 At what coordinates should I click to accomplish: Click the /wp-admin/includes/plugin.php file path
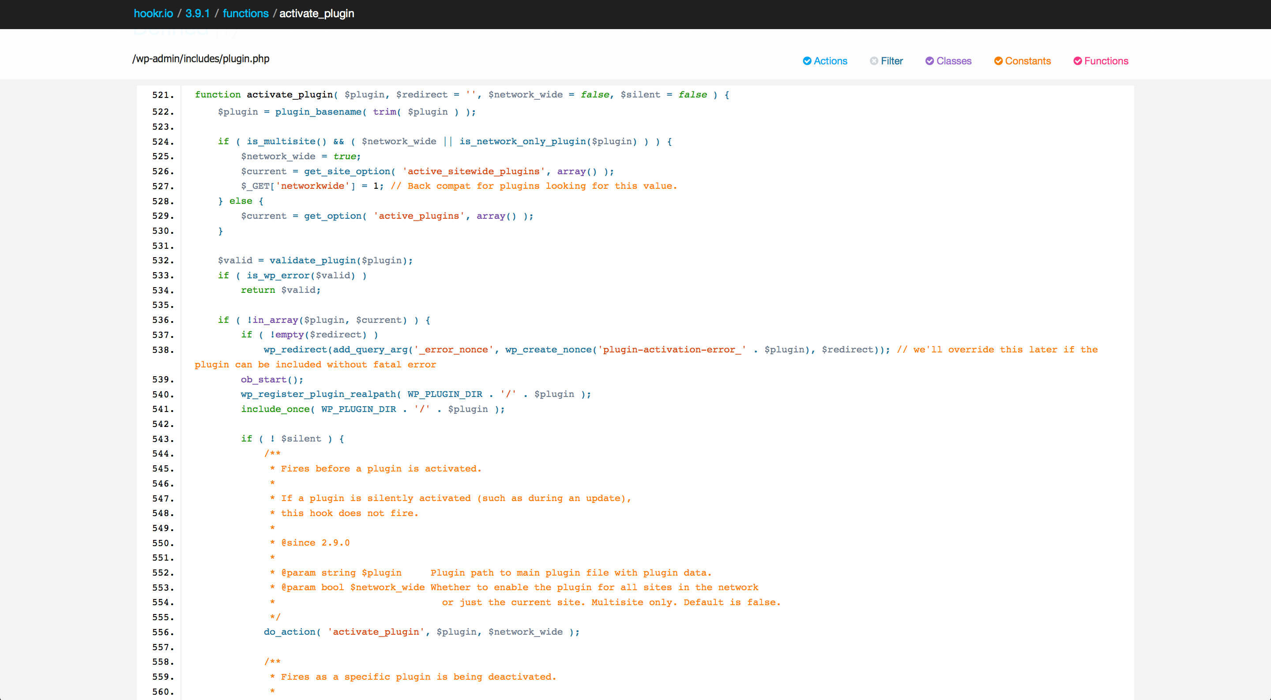tap(201, 59)
